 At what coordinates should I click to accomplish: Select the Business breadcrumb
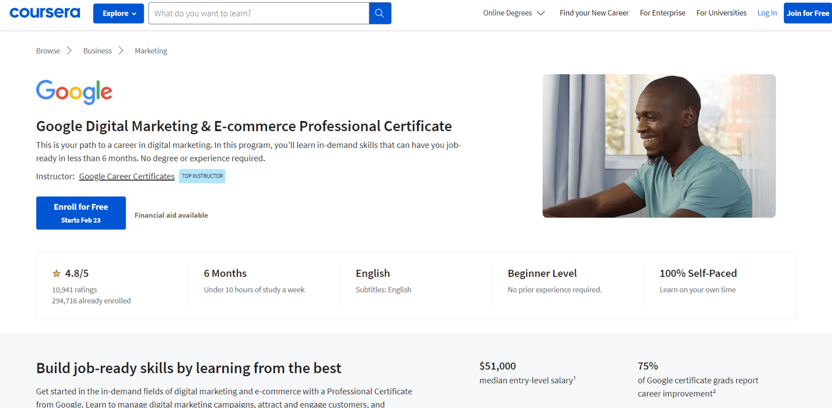coord(97,50)
